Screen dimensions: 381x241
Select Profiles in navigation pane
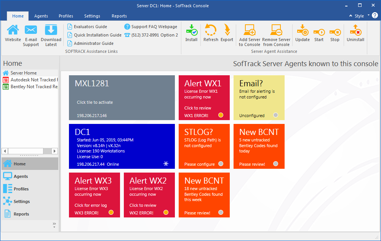coord(30,189)
